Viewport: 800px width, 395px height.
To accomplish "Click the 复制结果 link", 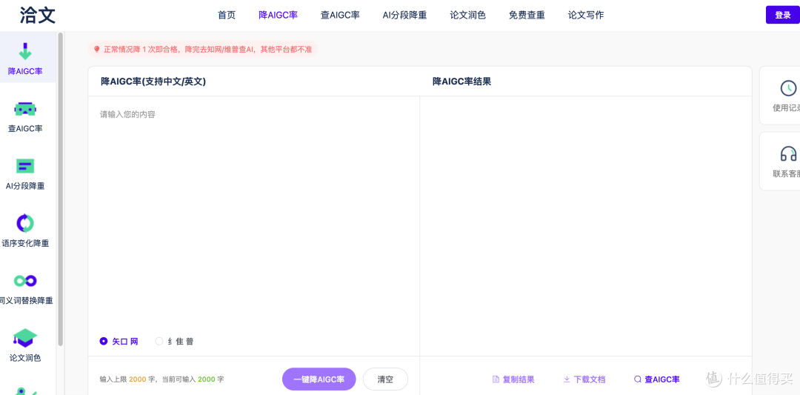I will click(513, 379).
